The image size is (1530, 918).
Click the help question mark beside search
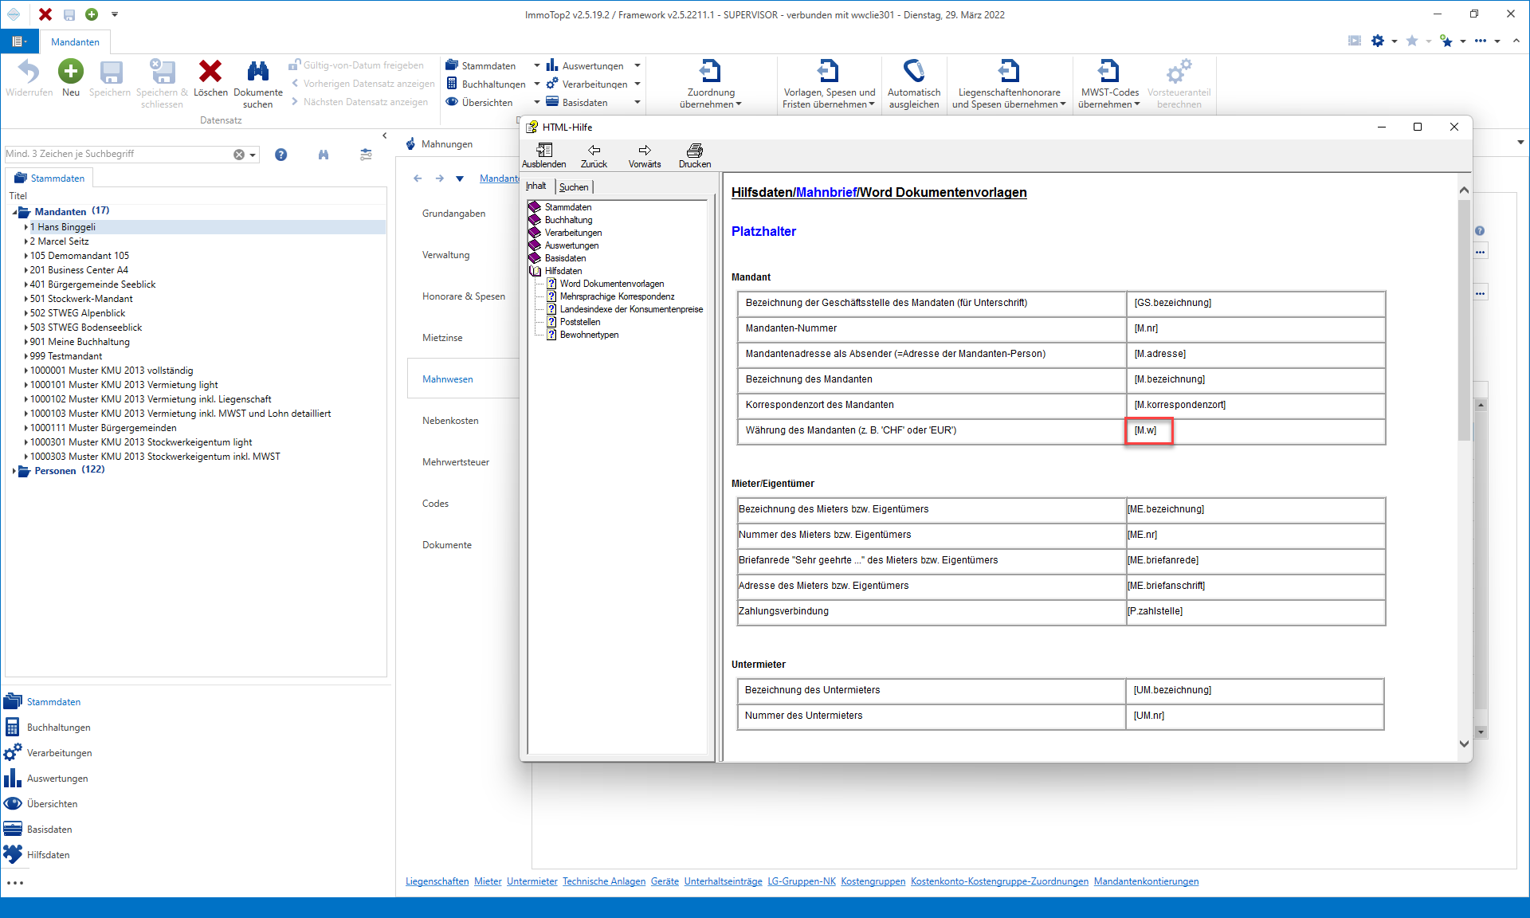(280, 155)
